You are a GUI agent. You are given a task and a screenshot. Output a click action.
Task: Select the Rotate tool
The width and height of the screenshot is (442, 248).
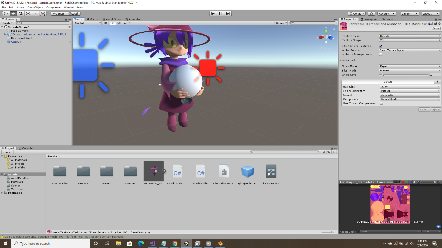[21, 13]
